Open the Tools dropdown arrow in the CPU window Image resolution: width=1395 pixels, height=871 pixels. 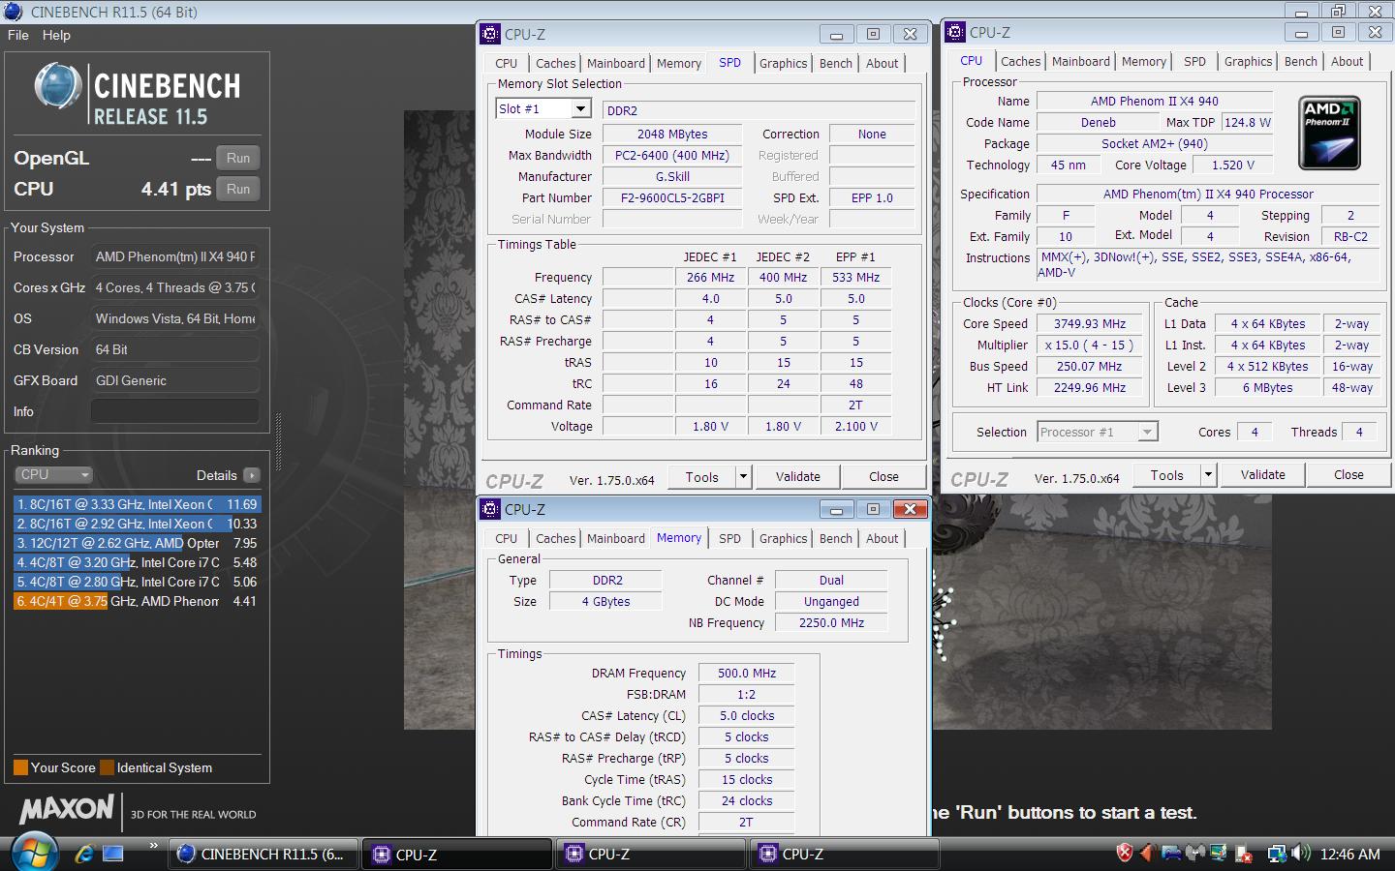tap(1208, 474)
